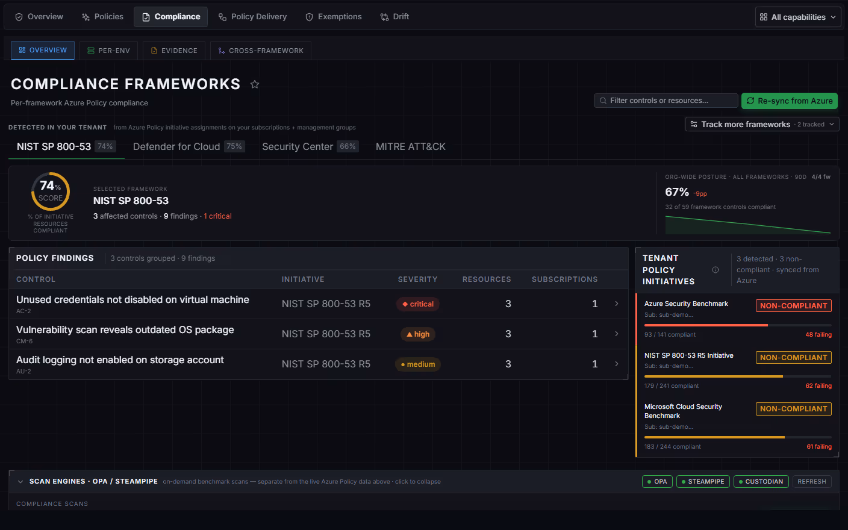Click NIST SP 800-53 R5 Initiative progress bar
Image resolution: width=848 pixels, height=530 pixels.
(738, 376)
